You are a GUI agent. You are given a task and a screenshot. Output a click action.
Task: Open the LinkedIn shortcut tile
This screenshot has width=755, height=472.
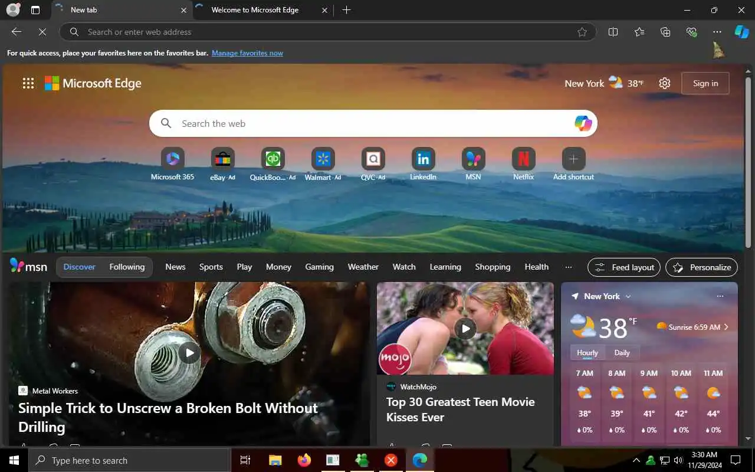423,164
